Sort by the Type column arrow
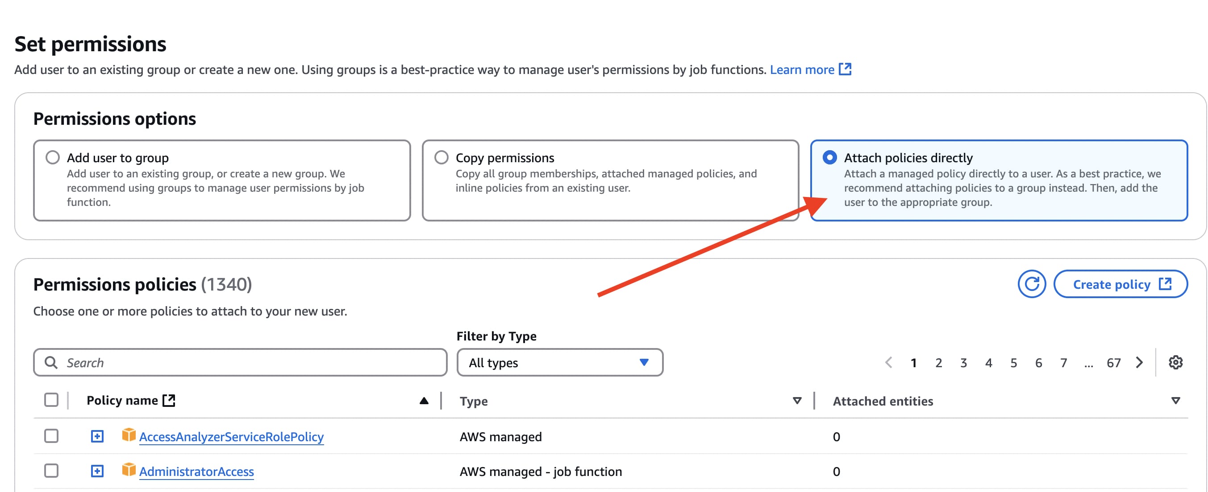 (797, 401)
